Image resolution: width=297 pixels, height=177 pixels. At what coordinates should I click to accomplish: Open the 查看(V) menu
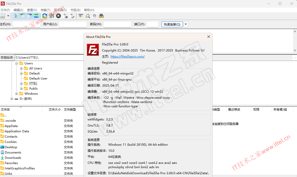click(32, 10)
